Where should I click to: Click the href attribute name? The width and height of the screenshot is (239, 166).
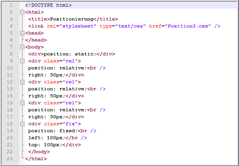tap(155, 26)
